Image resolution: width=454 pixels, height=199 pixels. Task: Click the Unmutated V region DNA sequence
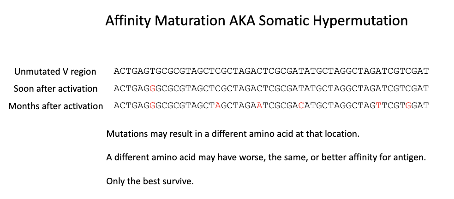coord(271,71)
